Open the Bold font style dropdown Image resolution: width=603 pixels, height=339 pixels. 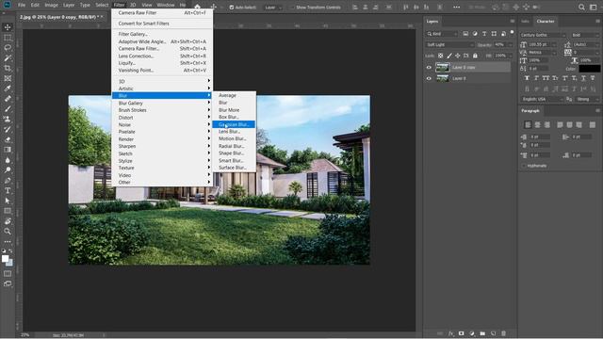(x=585, y=35)
